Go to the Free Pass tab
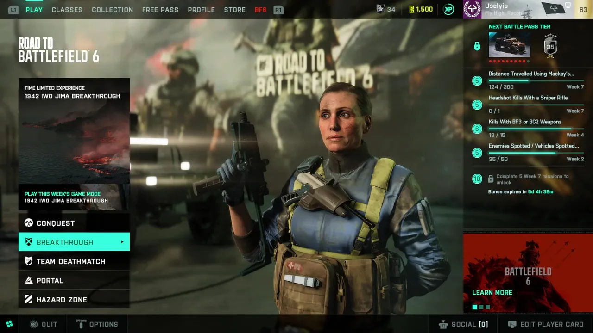The width and height of the screenshot is (593, 333). tap(160, 10)
